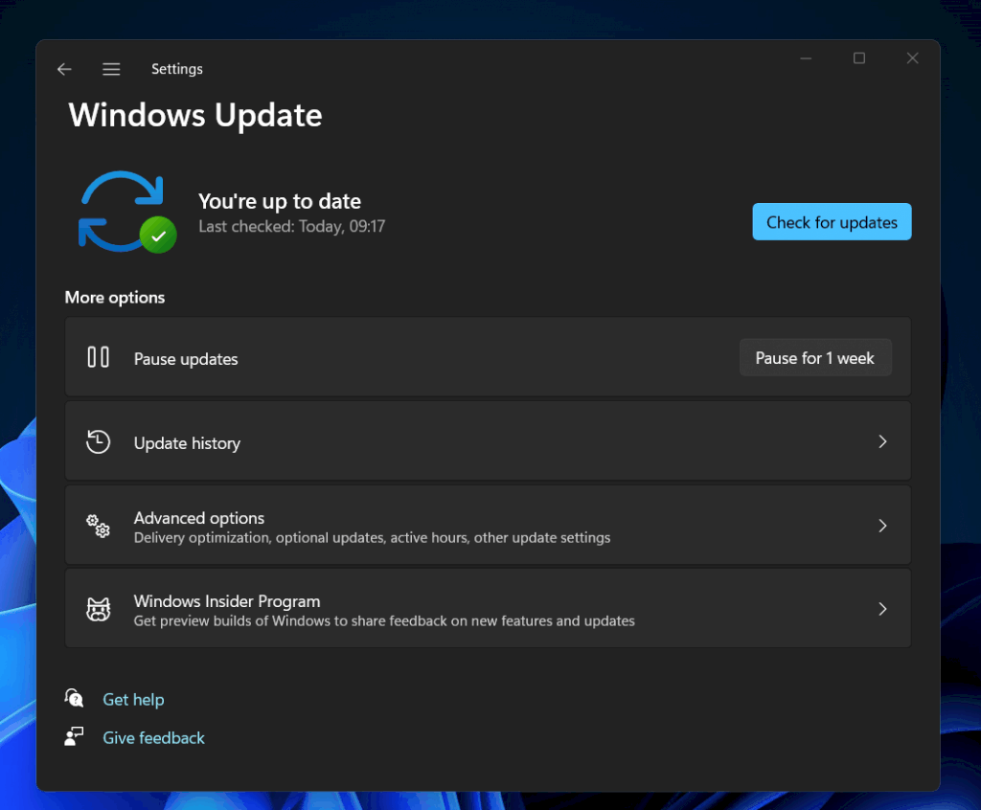The image size is (981, 810).
Task: Click the back arrow in Settings
Action: coord(63,69)
